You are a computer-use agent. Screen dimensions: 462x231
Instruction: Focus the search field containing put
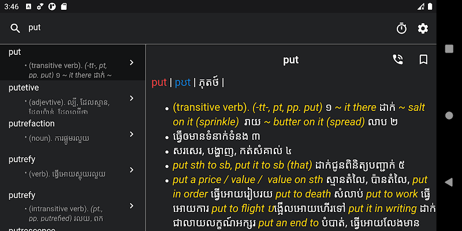(206, 28)
